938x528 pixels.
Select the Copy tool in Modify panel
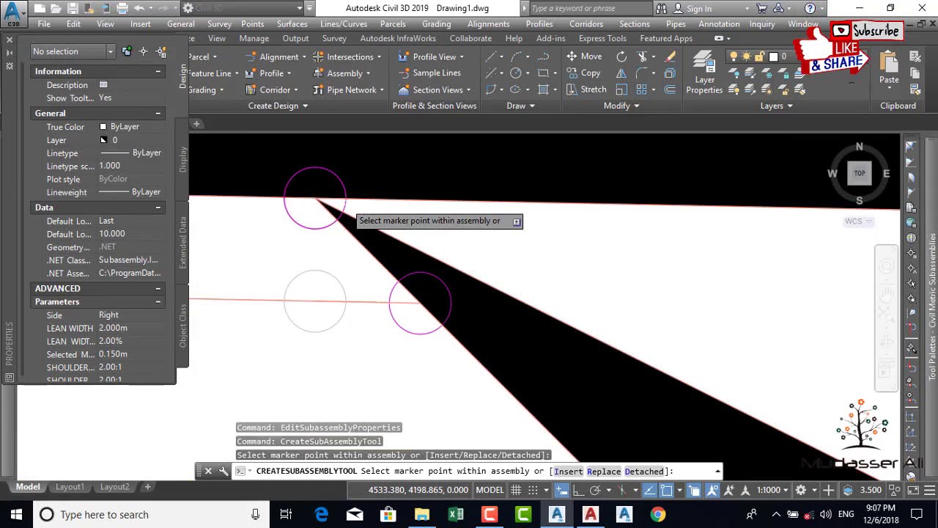click(583, 73)
